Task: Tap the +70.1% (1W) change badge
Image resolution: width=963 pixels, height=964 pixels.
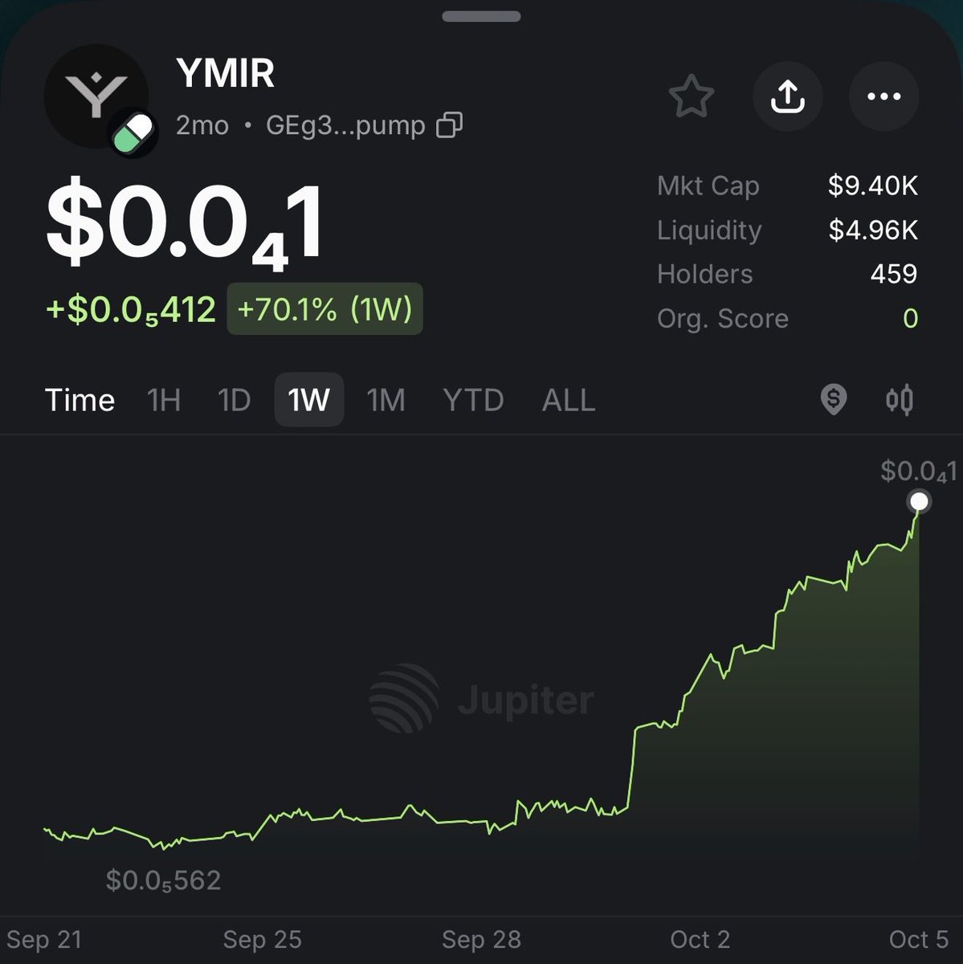Action: pos(325,309)
